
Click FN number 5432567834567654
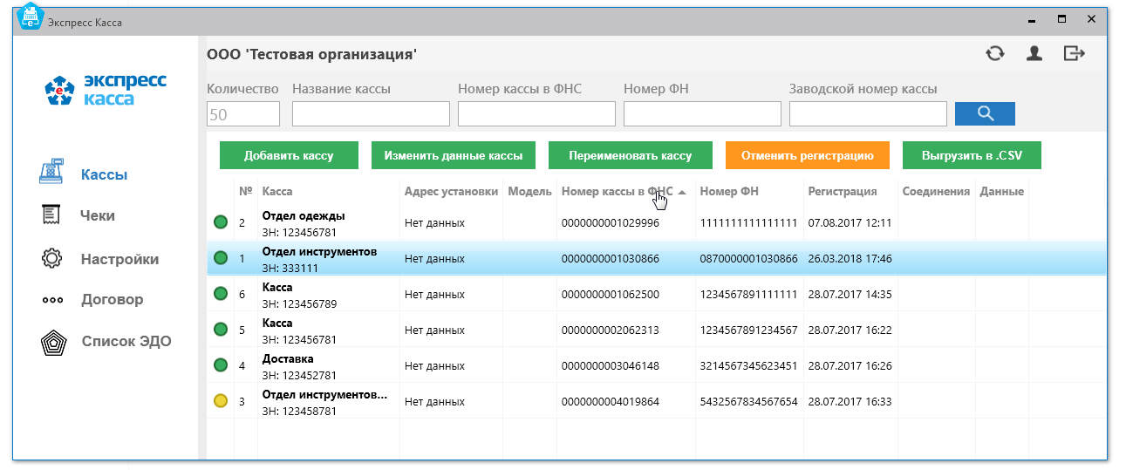pyautogui.click(x=748, y=401)
